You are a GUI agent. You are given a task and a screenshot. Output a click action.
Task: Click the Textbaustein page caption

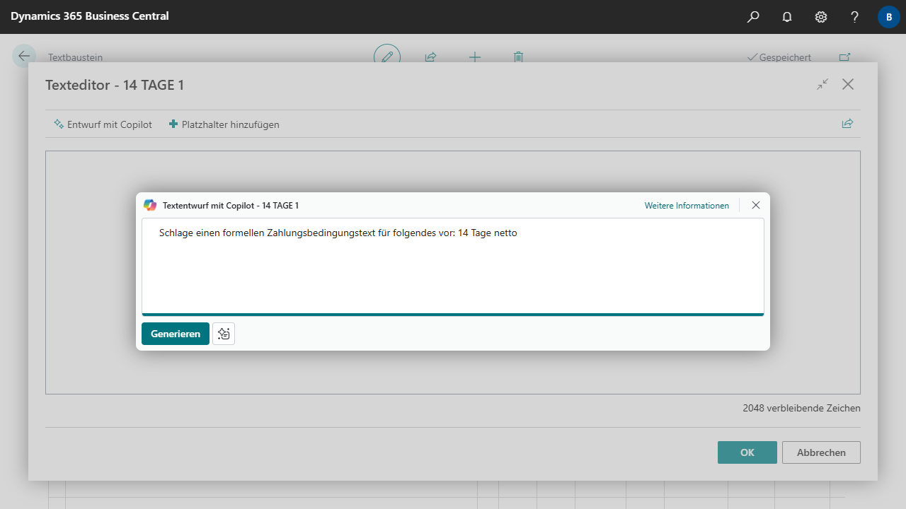pyautogui.click(x=76, y=57)
